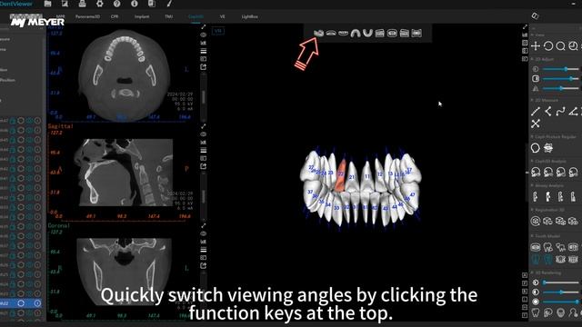Click the document copy icon in top toolbar
This screenshot has width=582, height=327.
coord(152,4)
